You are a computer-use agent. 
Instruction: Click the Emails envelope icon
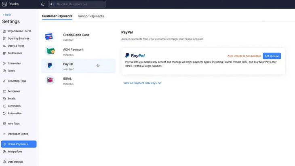(4, 99)
